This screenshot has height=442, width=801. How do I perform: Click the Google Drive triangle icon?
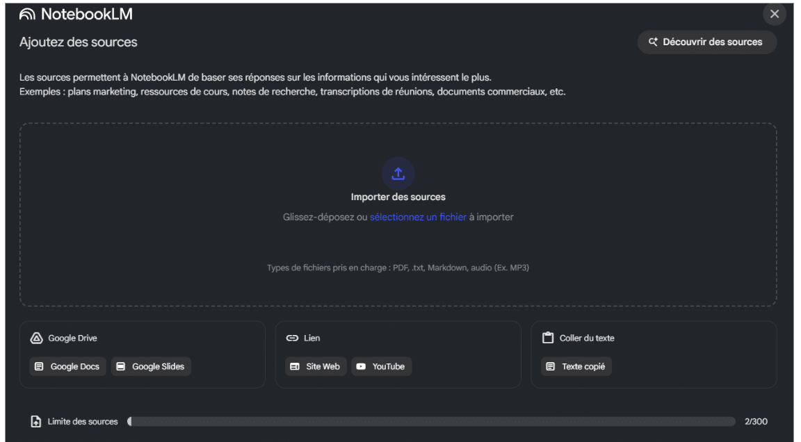point(37,338)
